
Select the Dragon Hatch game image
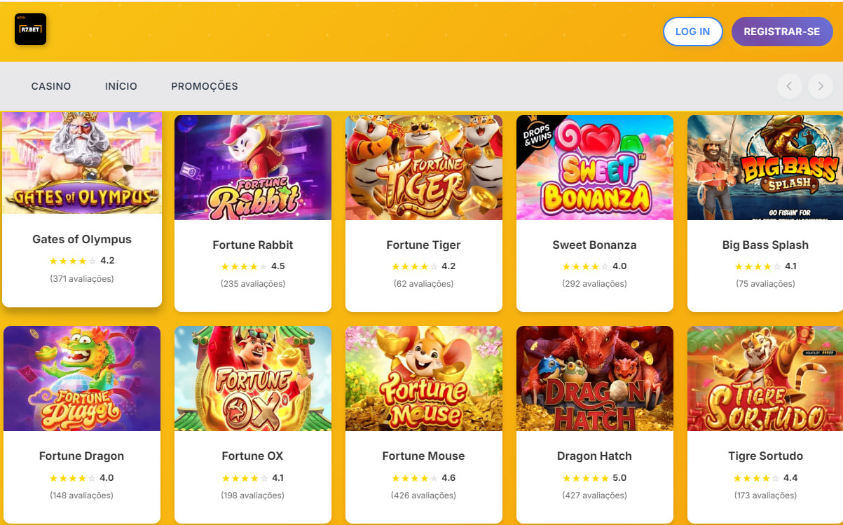[x=595, y=379]
